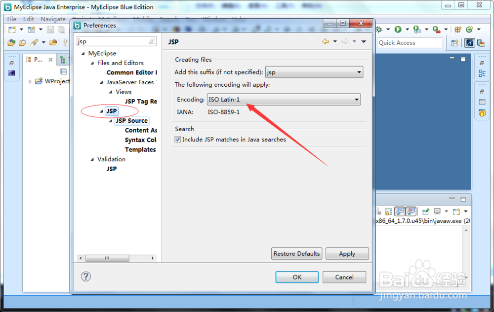Open the Add this suffix combo box
The image size is (494, 312).
click(314, 72)
